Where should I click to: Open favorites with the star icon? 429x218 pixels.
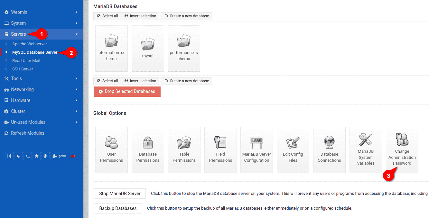pos(37,156)
